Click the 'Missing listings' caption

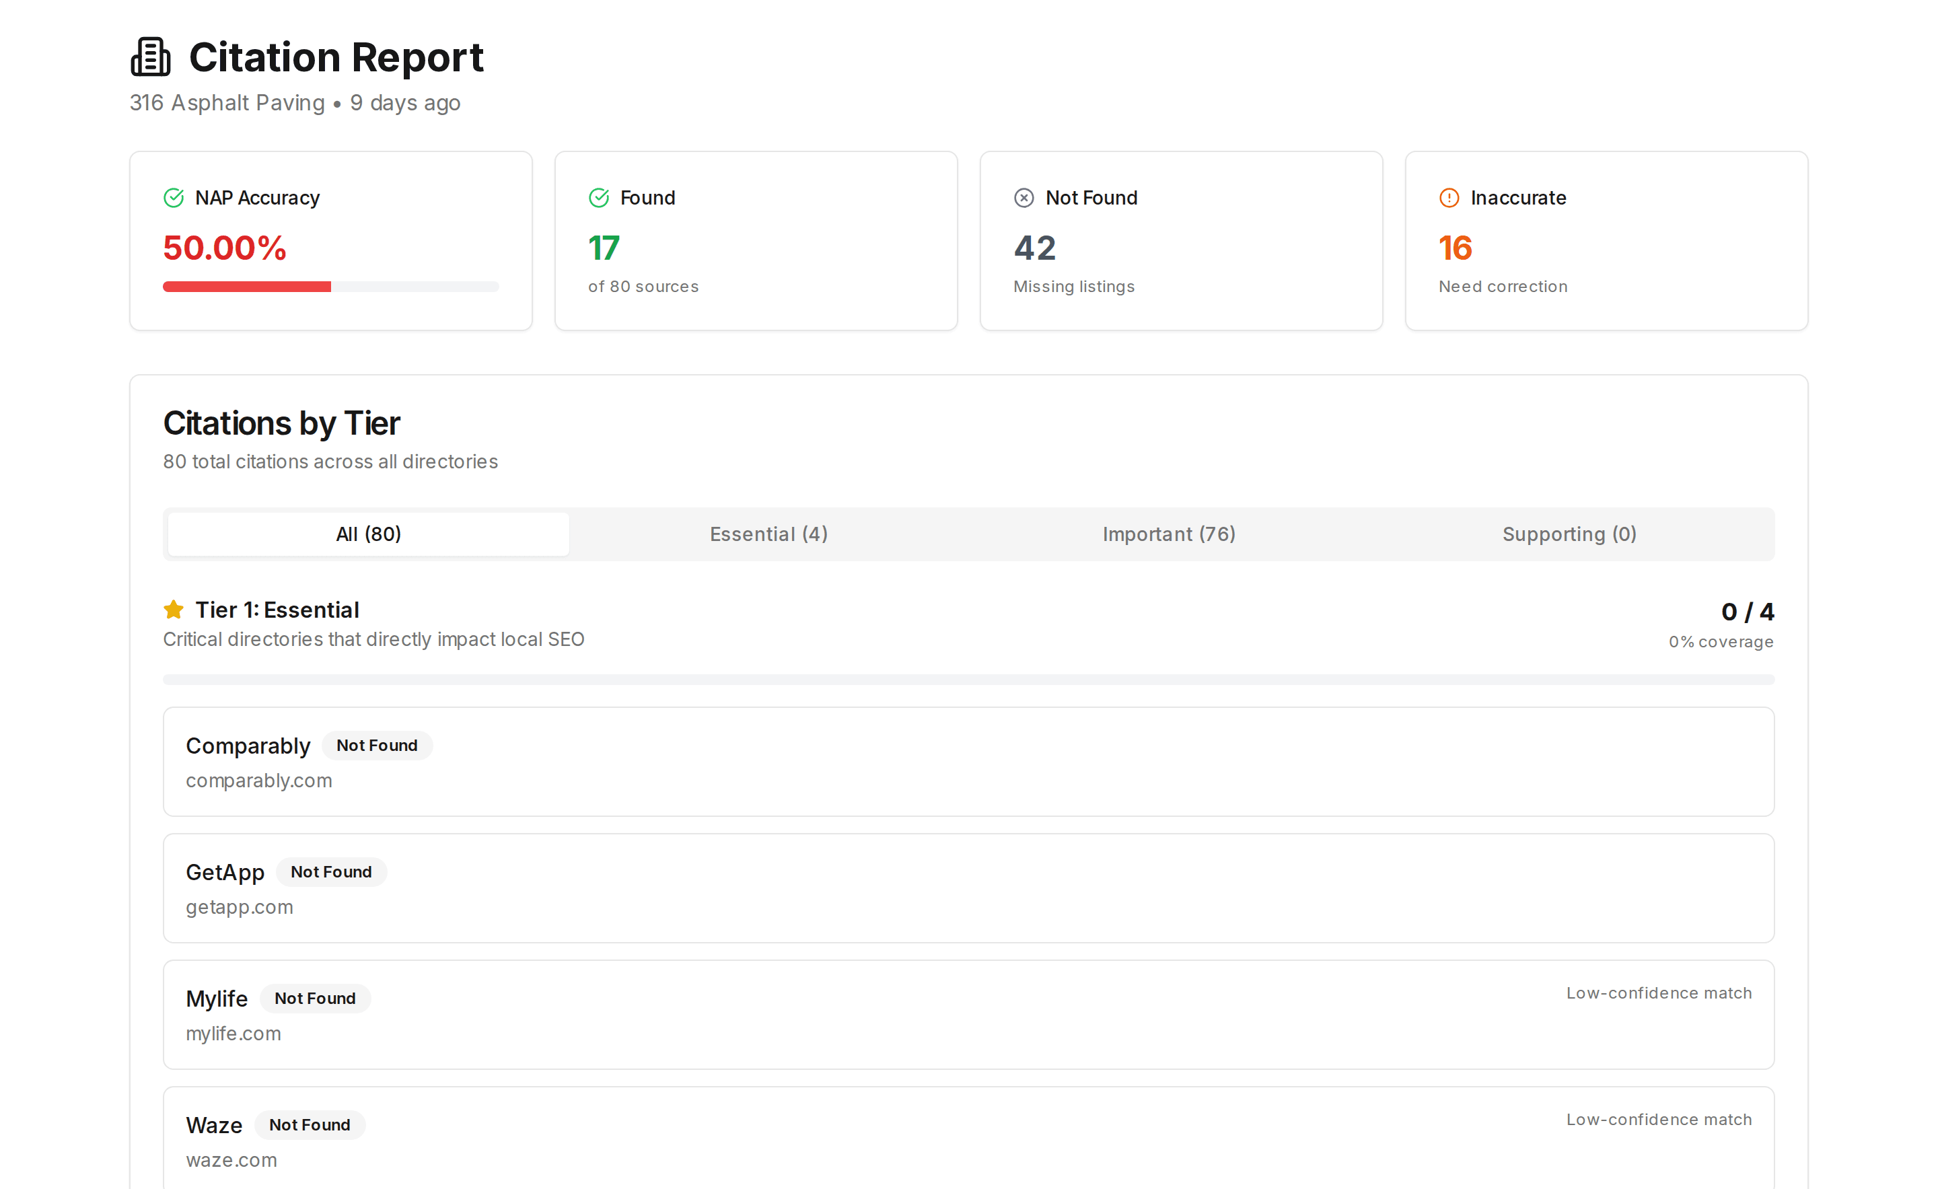click(1073, 287)
